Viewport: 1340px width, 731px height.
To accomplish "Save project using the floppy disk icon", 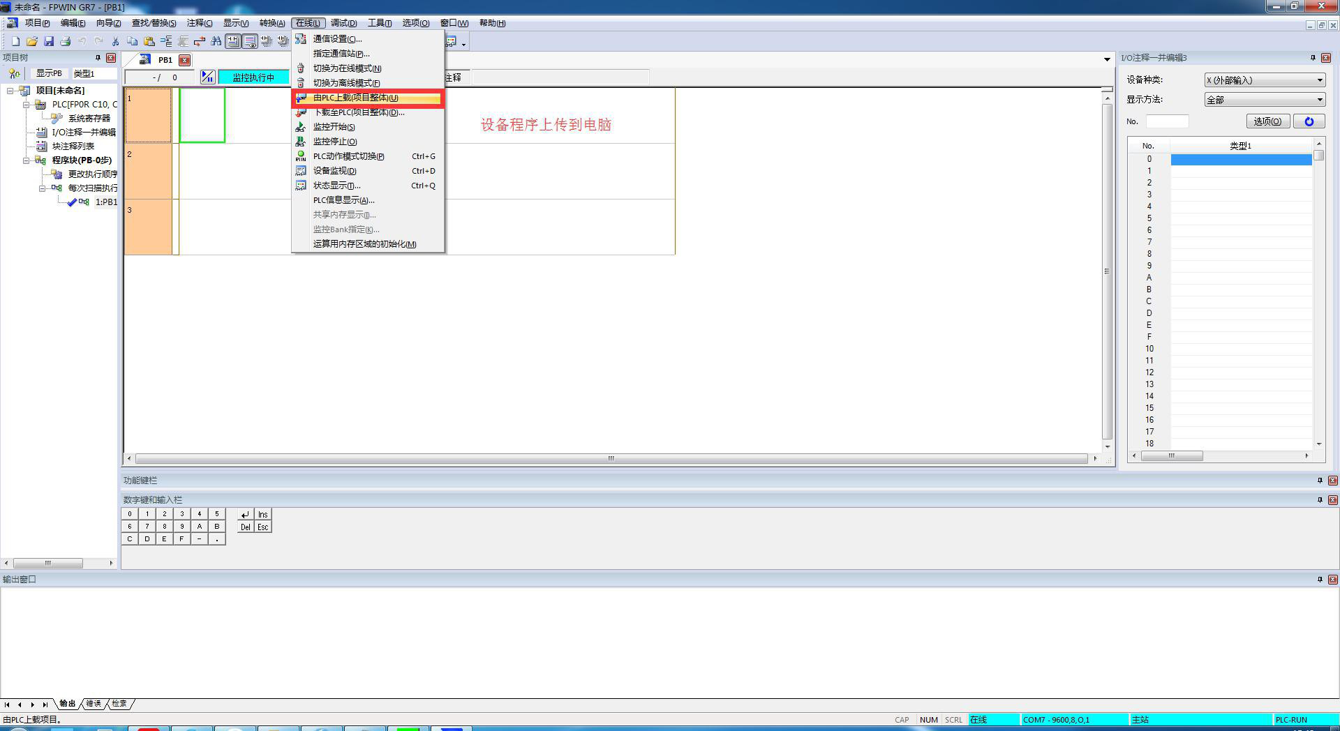I will 49,42.
